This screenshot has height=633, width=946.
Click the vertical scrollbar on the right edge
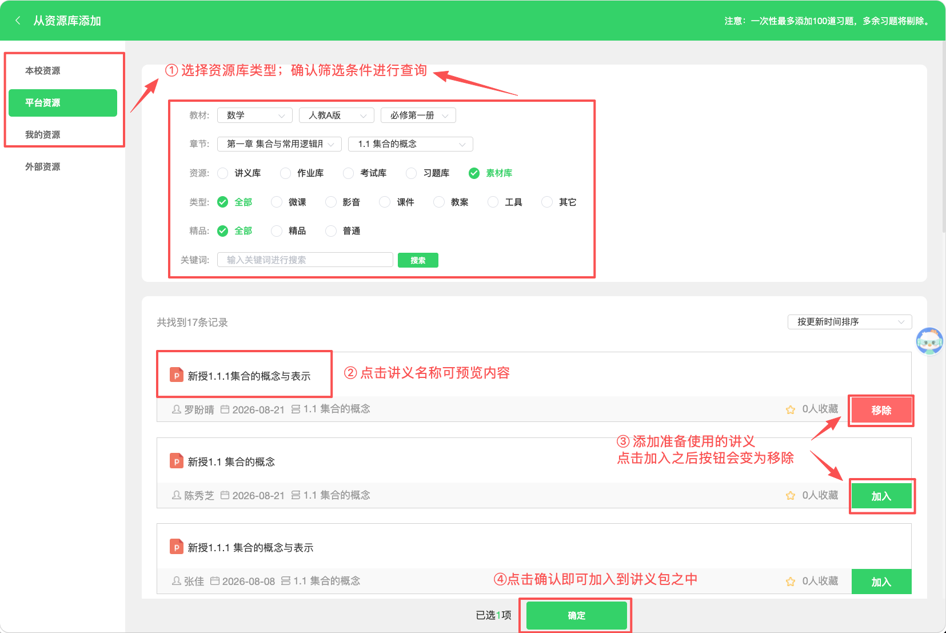(943, 137)
